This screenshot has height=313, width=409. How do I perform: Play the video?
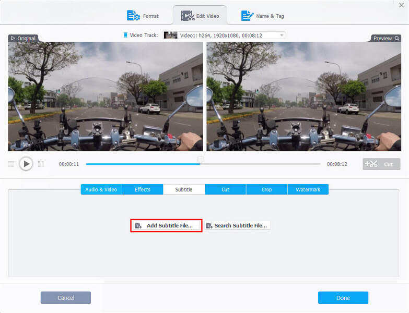tap(26, 164)
